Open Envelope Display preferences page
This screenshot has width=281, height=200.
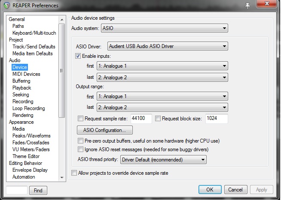[x=30, y=170]
